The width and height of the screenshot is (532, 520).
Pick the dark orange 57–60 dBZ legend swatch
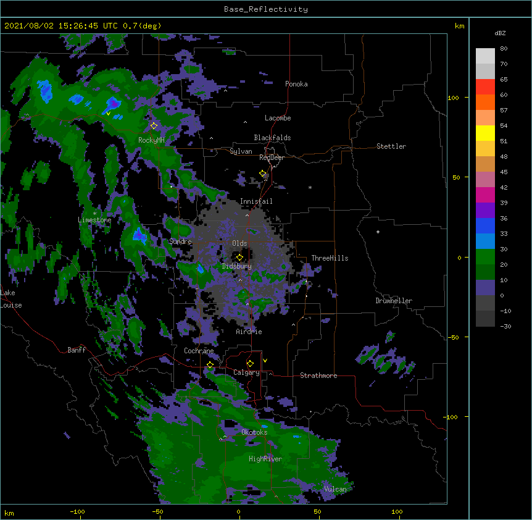coord(485,102)
